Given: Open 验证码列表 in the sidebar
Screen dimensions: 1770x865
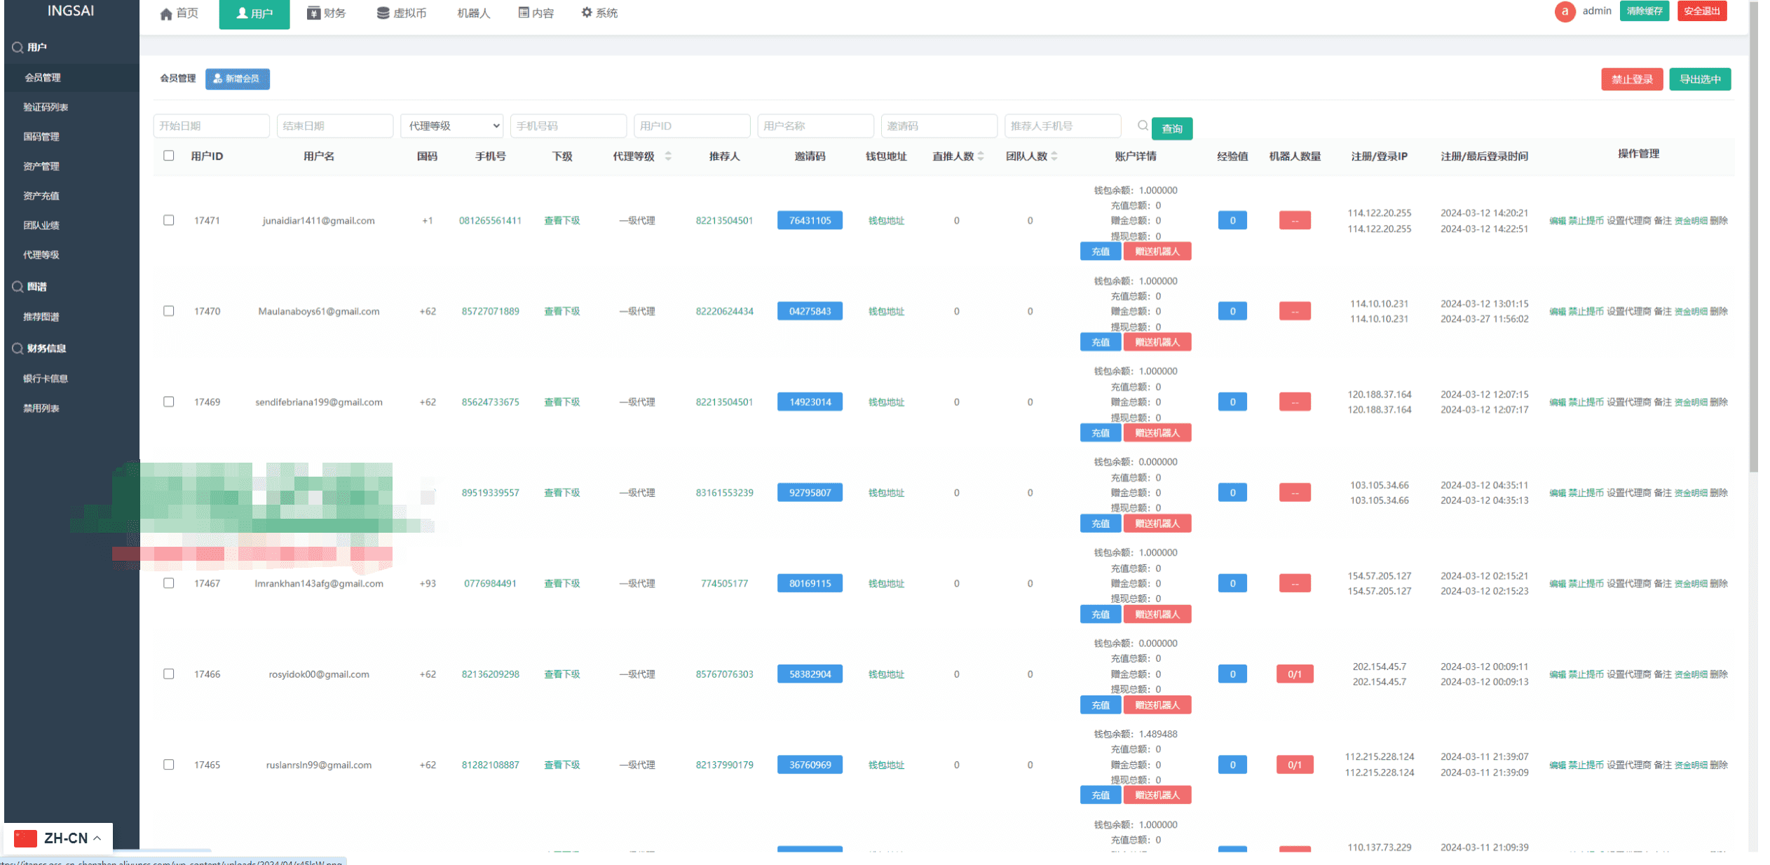Looking at the screenshot, I should pos(46,107).
